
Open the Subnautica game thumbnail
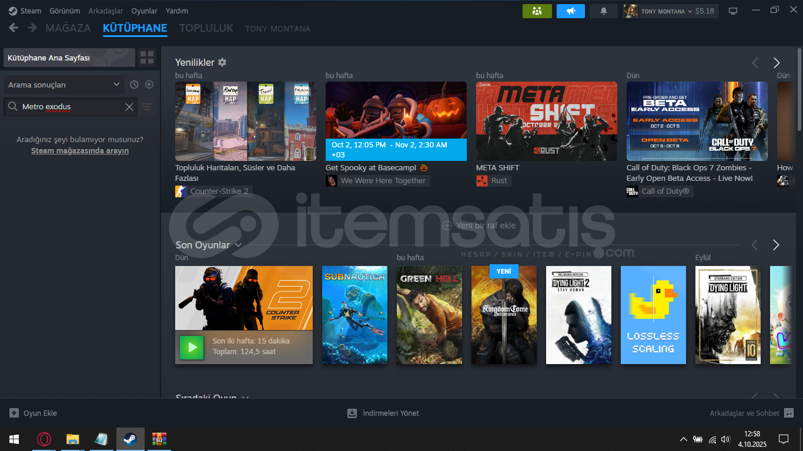click(354, 315)
